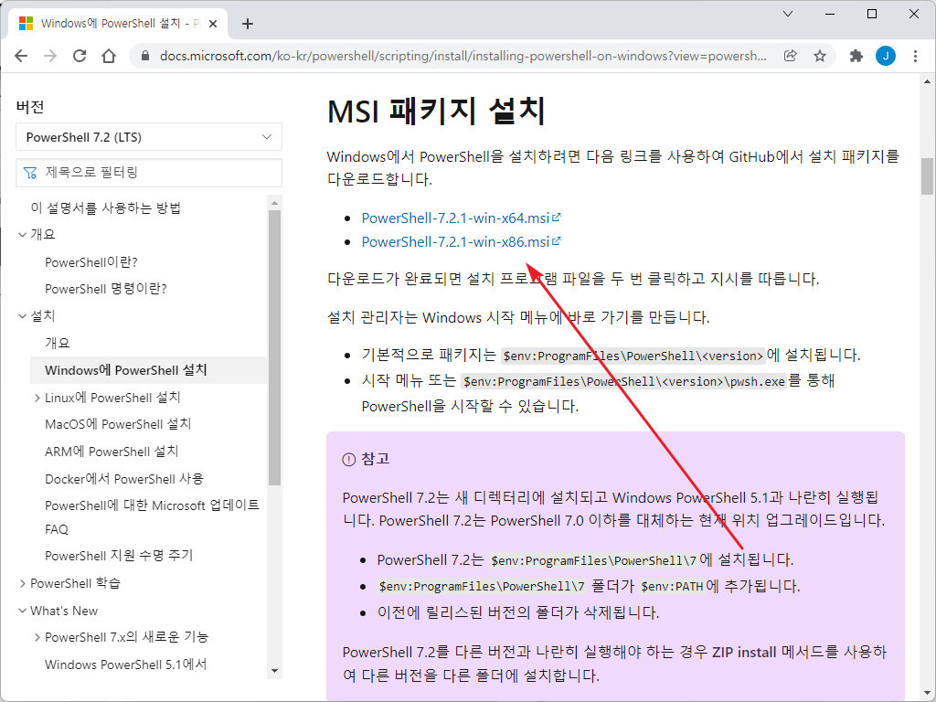Click the filter funnel icon
The height and width of the screenshot is (702, 936).
click(30, 173)
